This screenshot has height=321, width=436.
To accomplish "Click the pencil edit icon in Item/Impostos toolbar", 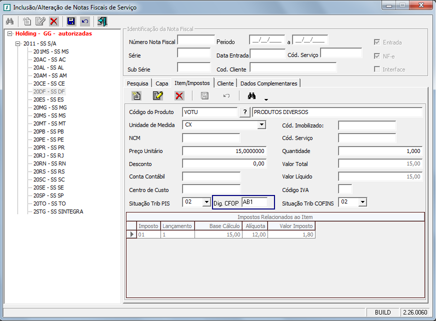I will tap(158, 95).
